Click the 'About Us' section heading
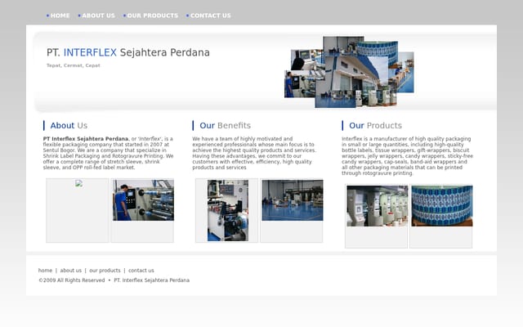The height and width of the screenshot is (327, 523). [69, 125]
